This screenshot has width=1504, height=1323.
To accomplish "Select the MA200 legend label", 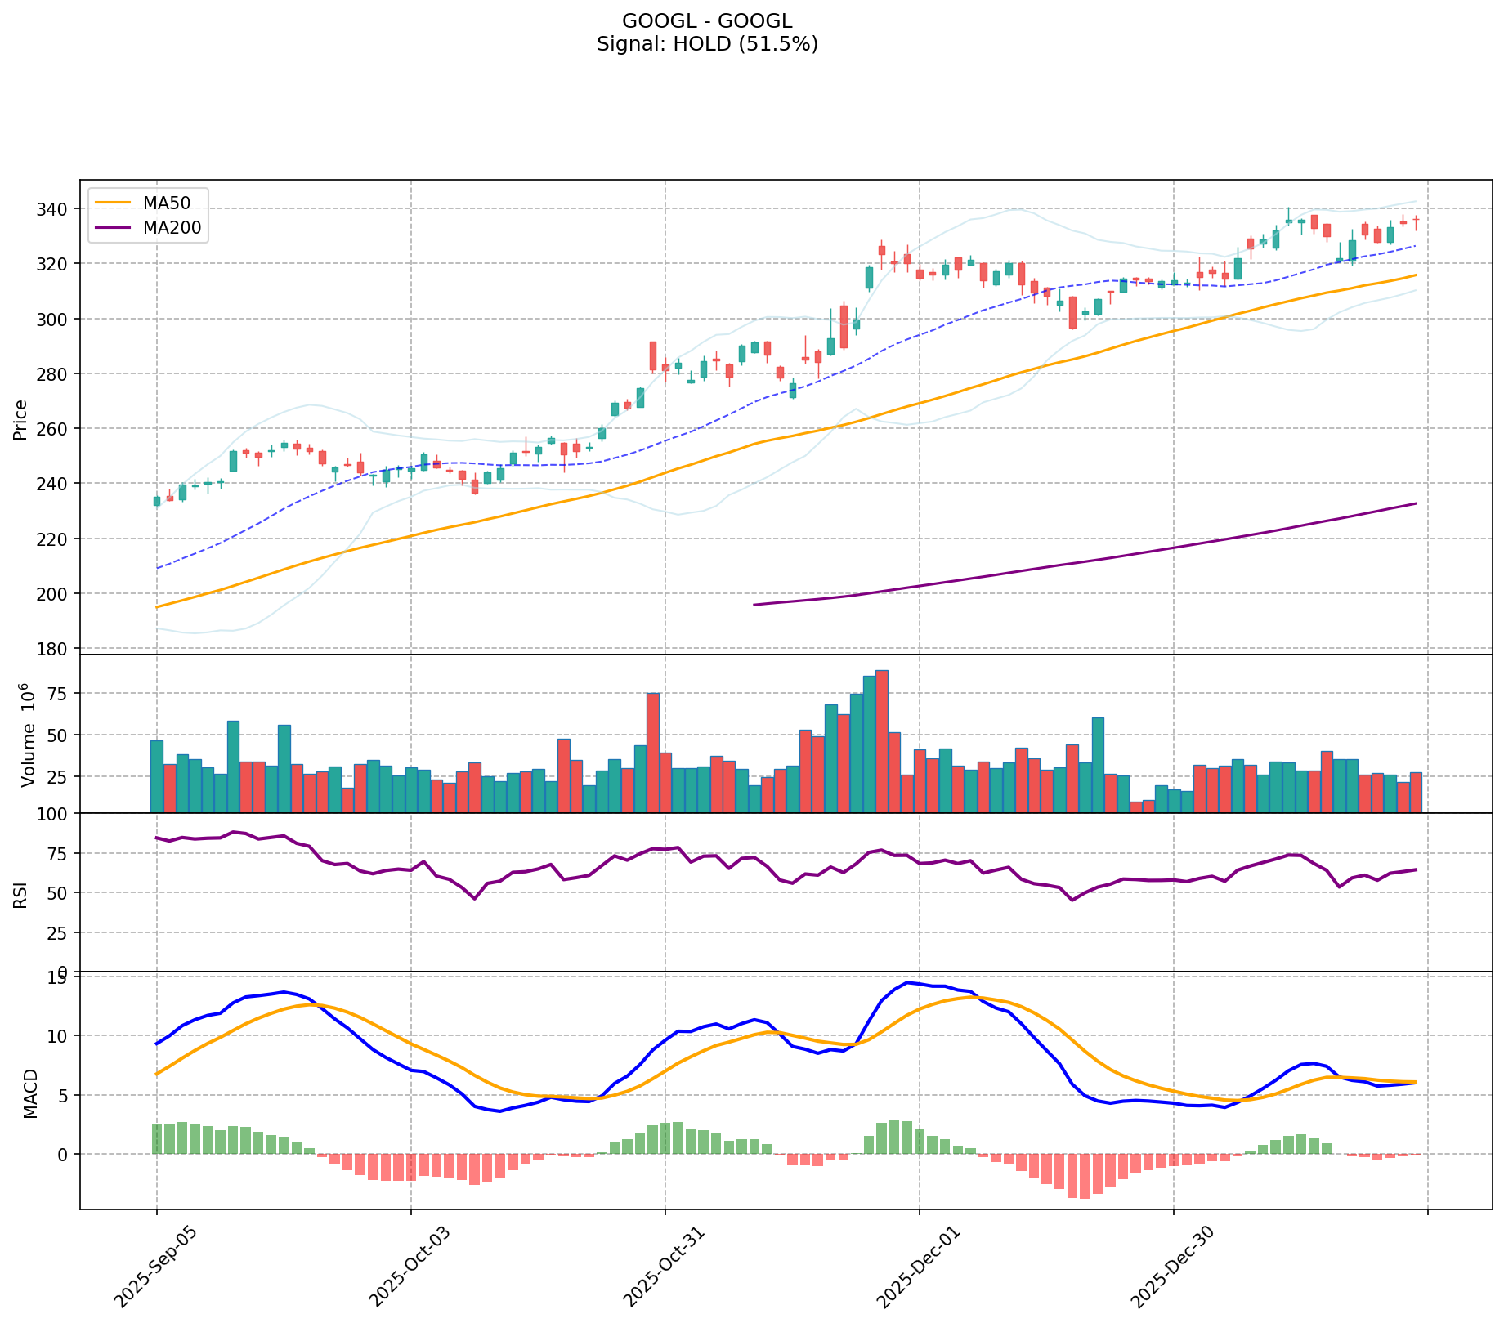I will click(172, 228).
